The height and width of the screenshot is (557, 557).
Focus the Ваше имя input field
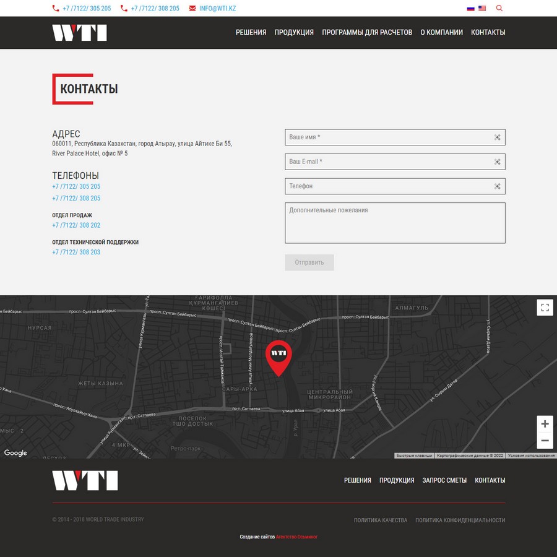[395, 137]
